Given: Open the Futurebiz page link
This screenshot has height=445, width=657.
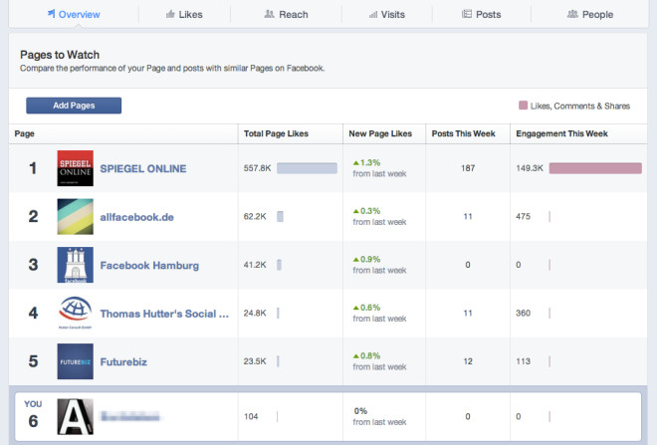Looking at the screenshot, I should [x=123, y=361].
